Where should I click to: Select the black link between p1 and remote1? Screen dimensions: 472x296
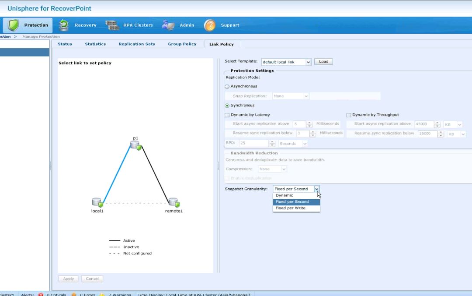coord(155,174)
